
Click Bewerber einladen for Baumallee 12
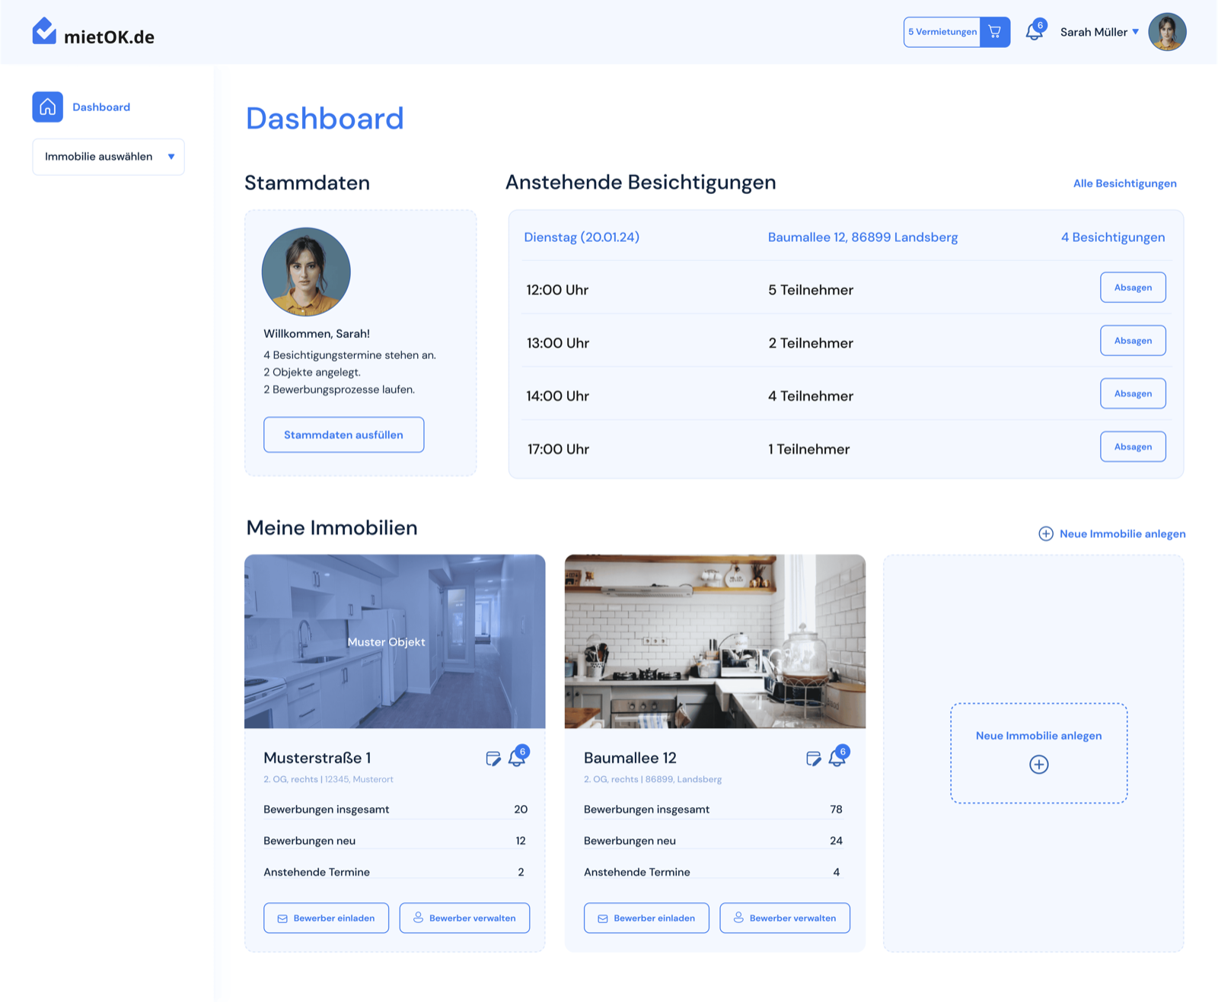tap(646, 918)
